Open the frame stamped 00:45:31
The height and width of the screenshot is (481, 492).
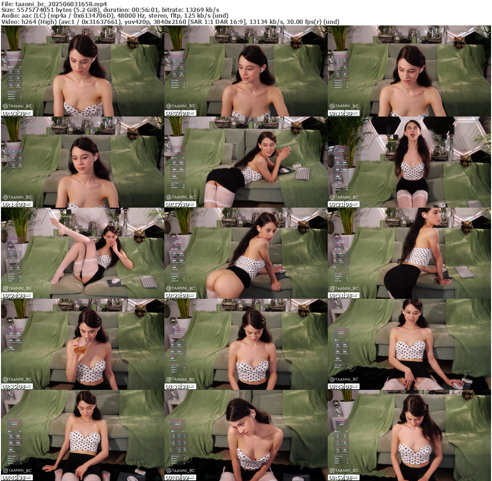click(x=83, y=435)
